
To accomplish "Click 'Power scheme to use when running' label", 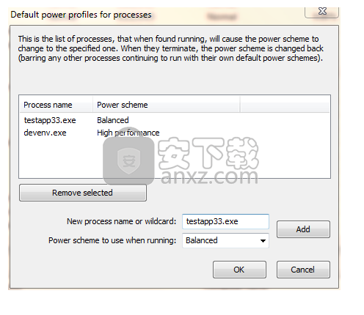I will 112,240.
